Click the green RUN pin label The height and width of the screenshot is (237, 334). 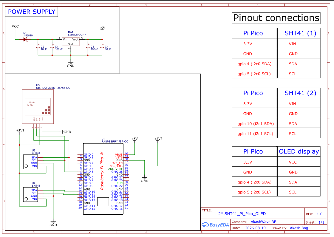[120, 183]
